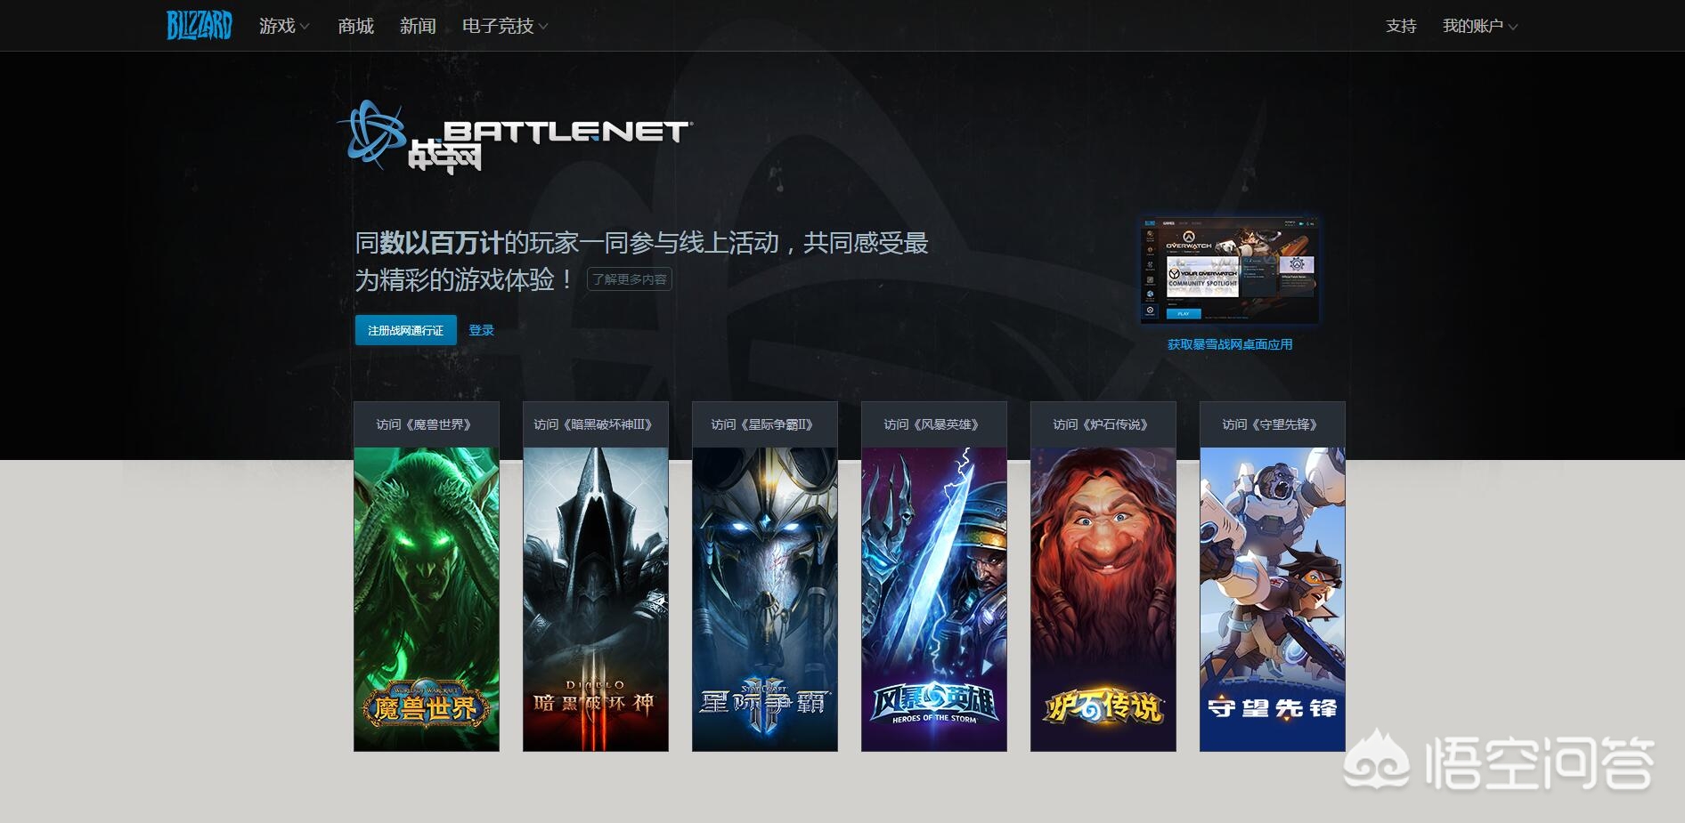Open the 支持 support page

coord(1401,26)
